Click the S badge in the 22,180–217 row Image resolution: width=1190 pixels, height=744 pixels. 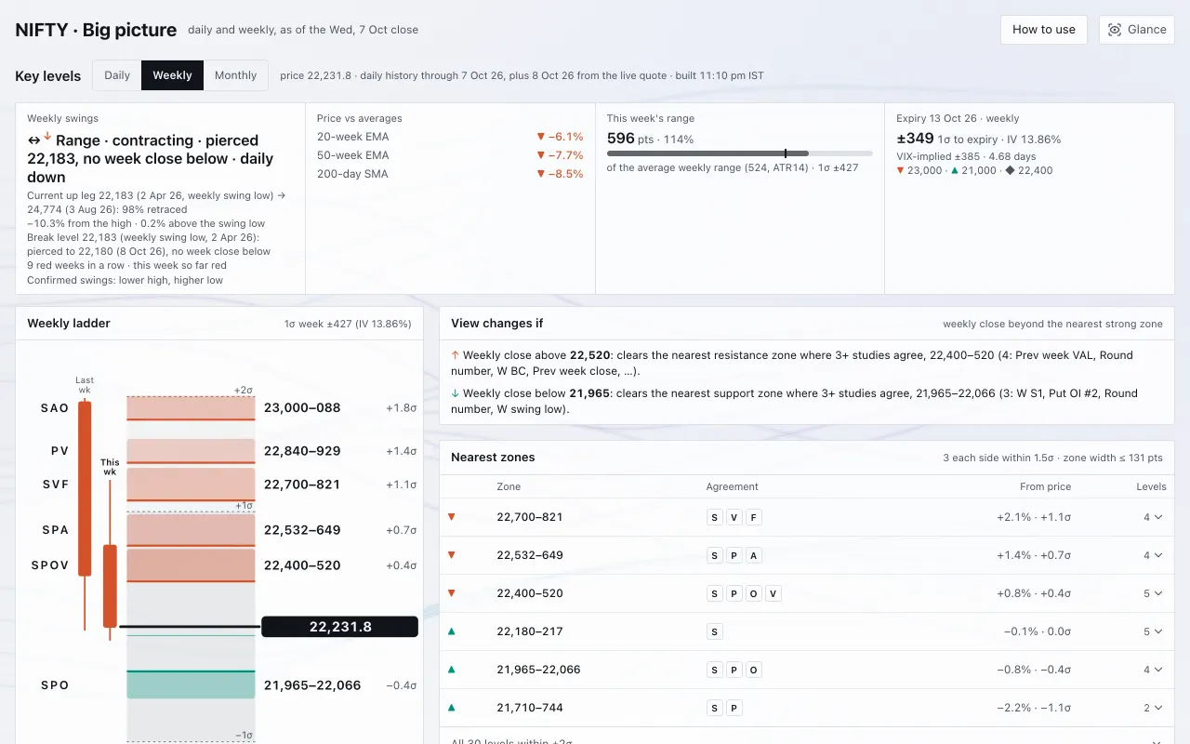[715, 631]
